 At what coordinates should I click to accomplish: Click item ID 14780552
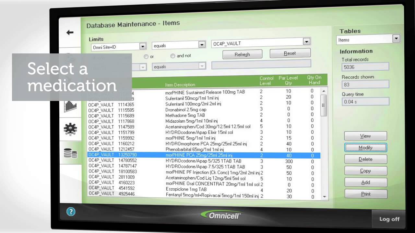pyautogui.click(x=127, y=161)
